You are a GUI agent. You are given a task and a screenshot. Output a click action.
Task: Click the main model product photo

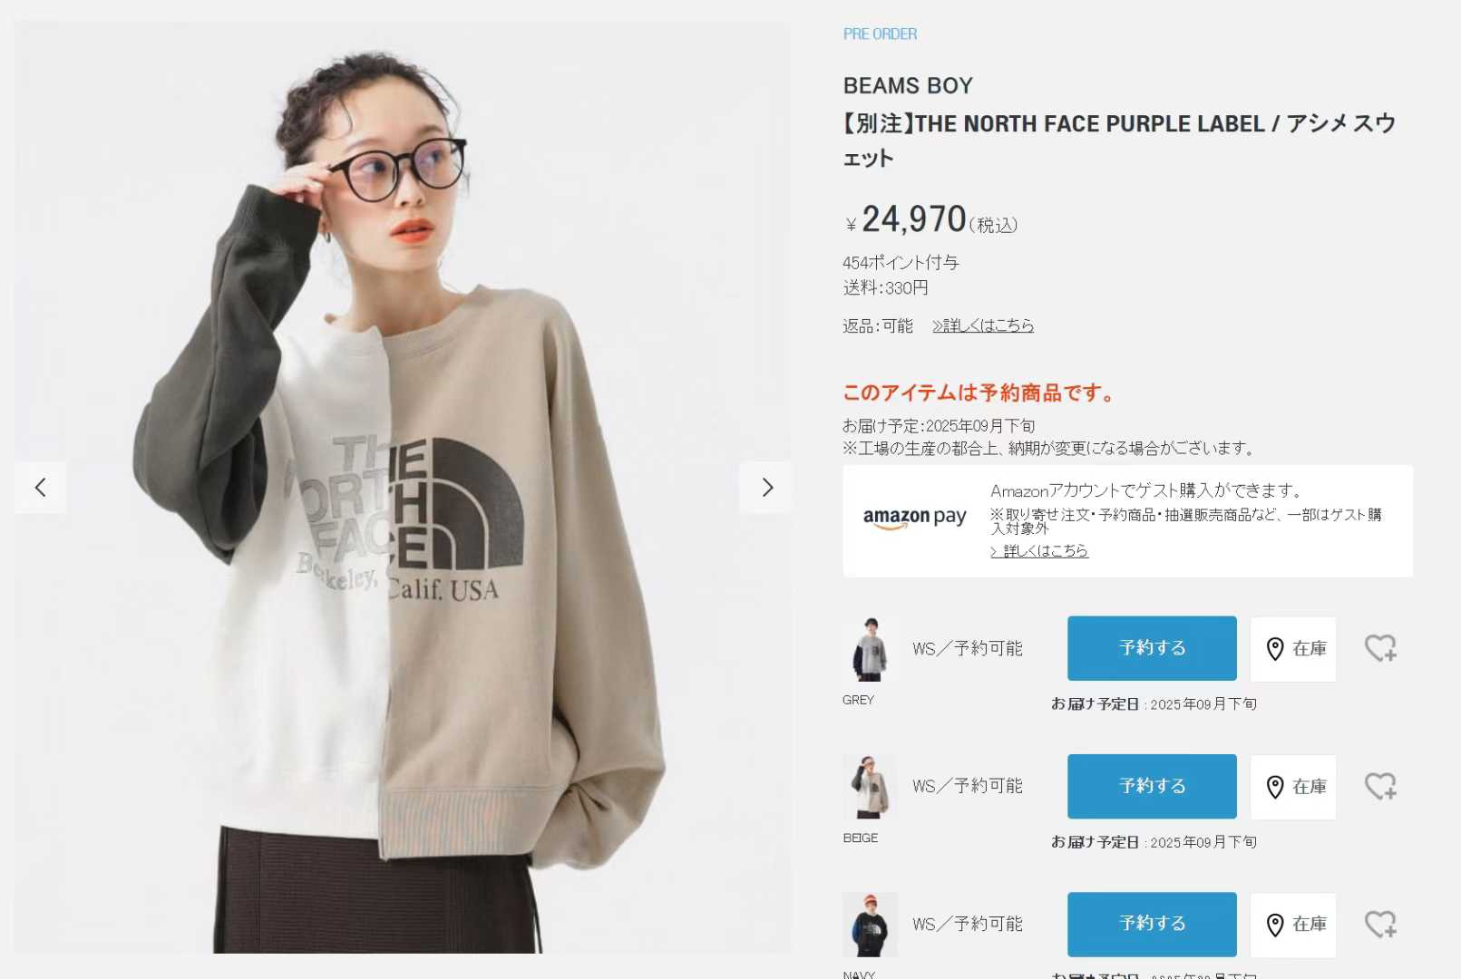pyautogui.click(x=403, y=488)
